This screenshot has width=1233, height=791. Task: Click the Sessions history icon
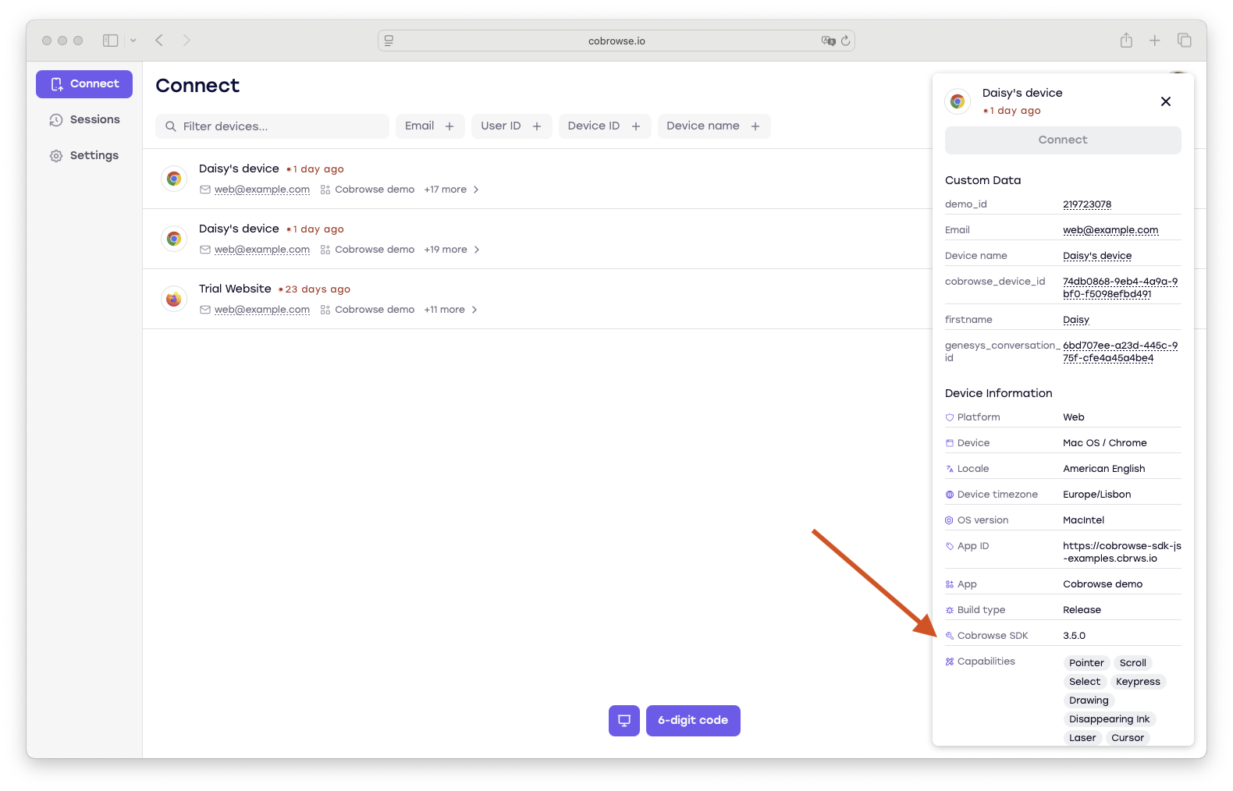tap(56, 120)
